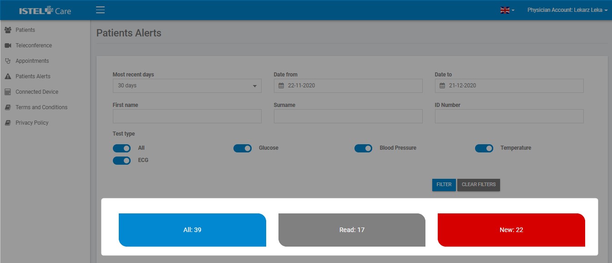
Task: Click the Teleconference camera icon
Action: point(8,46)
